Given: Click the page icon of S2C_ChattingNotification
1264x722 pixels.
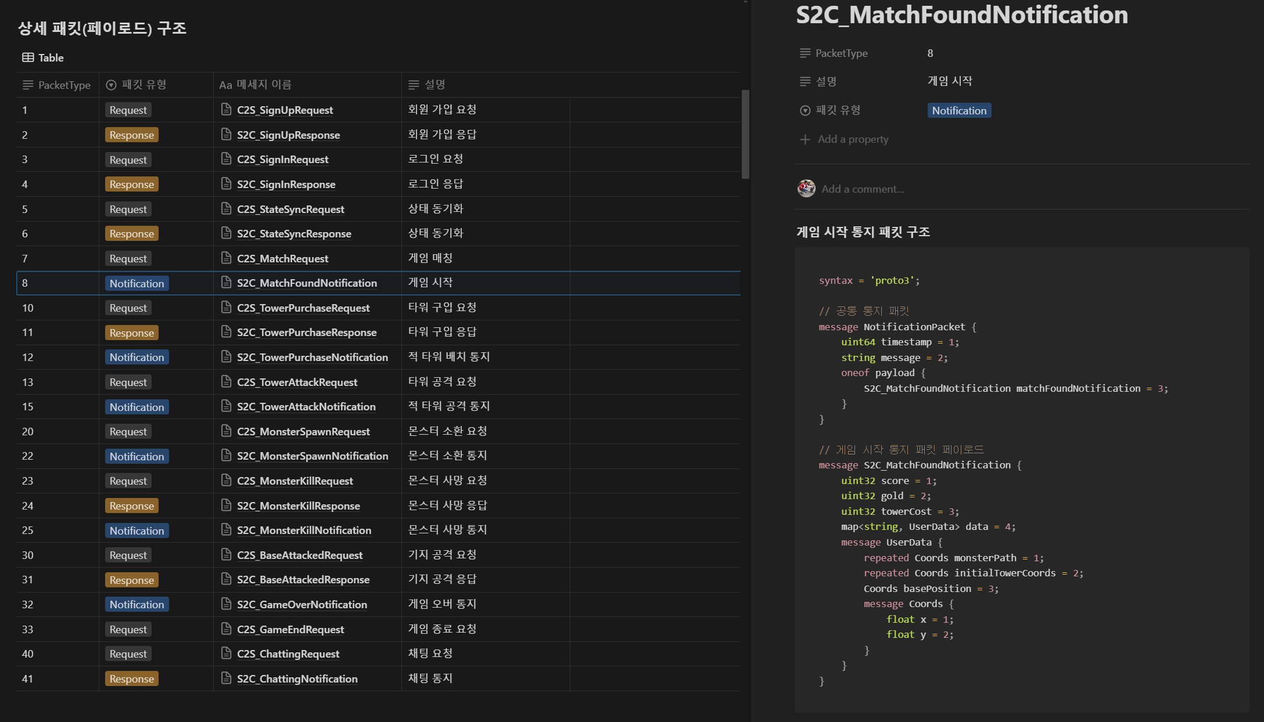Looking at the screenshot, I should [x=227, y=678].
